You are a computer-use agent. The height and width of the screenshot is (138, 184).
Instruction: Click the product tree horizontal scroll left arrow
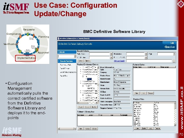(x=78, y=103)
